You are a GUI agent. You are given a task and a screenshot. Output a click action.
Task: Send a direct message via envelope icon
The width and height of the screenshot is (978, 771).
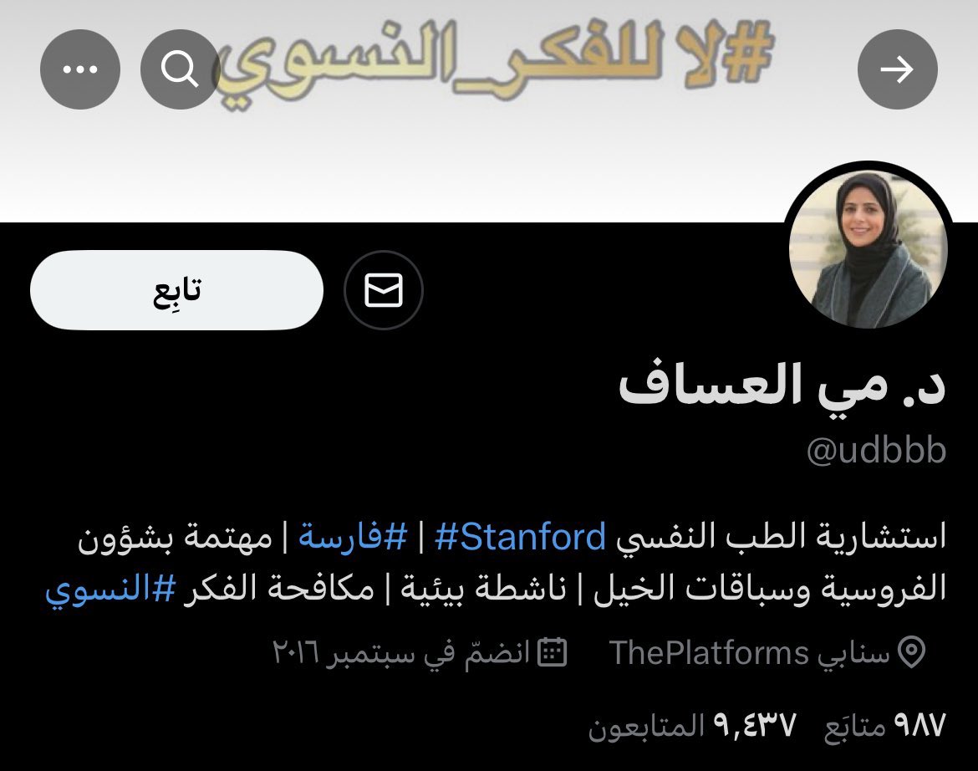click(x=383, y=290)
